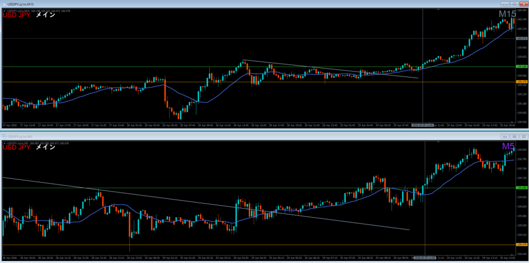Minimize the M15 chart window
This screenshot has width=529, height=263.
505,4
